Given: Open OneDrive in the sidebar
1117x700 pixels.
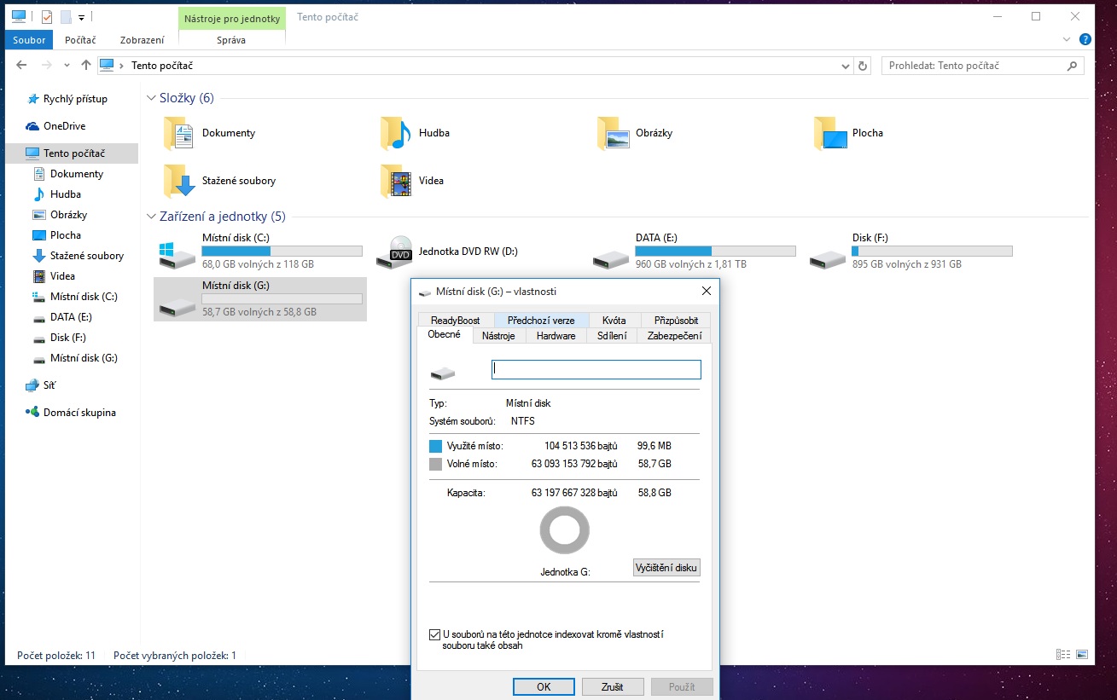Looking at the screenshot, I should (x=64, y=126).
